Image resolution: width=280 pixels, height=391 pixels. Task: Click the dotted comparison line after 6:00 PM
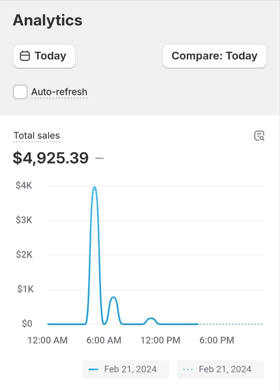click(232, 324)
